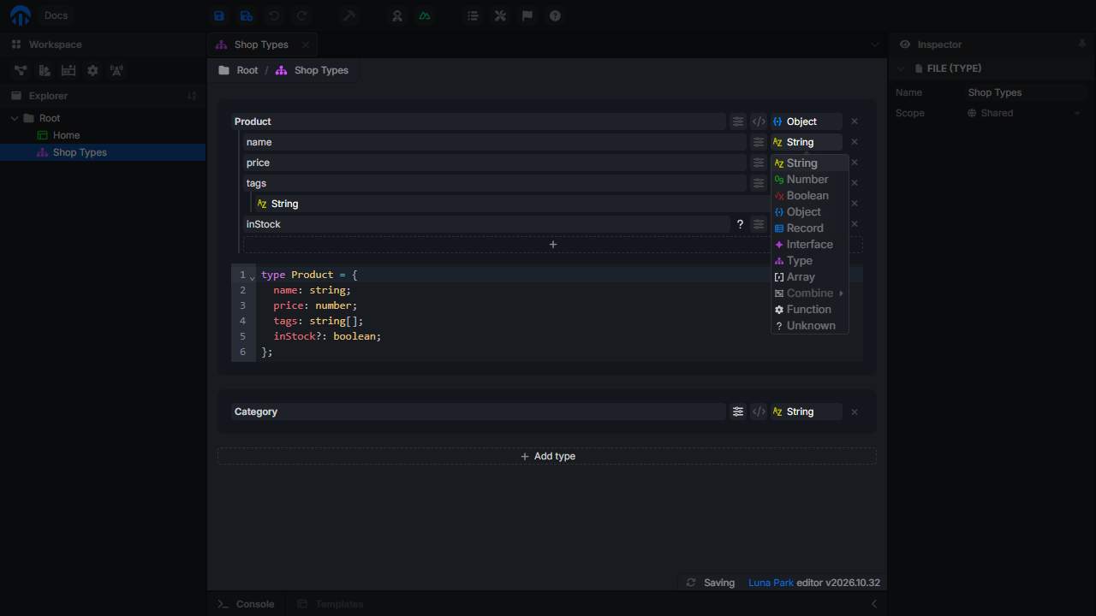Edit the Name field Shop Types
Viewport: 1096px width, 616px height.
(x=1026, y=92)
